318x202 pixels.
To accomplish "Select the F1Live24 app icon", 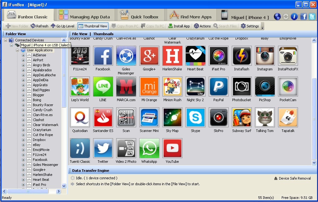I will click(80, 56).
